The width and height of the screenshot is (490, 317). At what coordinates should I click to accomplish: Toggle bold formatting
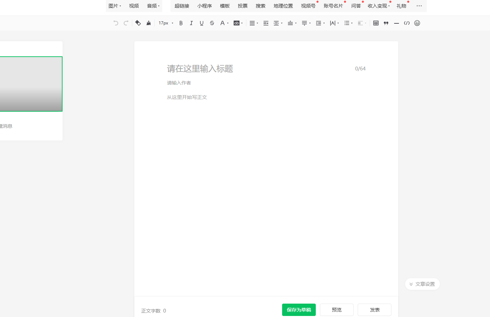181,23
